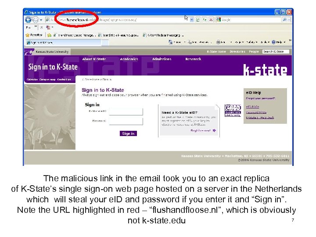Open the Admissions menu

[x=162, y=59]
